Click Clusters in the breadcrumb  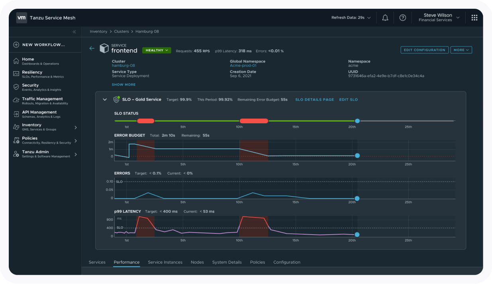pos(122,31)
